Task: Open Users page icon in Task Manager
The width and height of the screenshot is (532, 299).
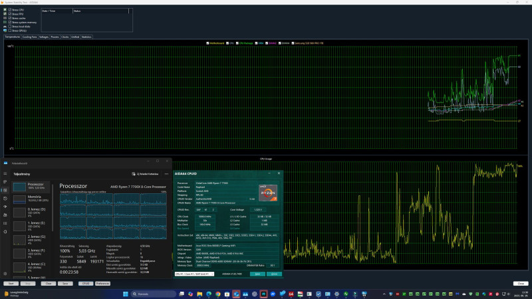Action: tap(5, 215)
